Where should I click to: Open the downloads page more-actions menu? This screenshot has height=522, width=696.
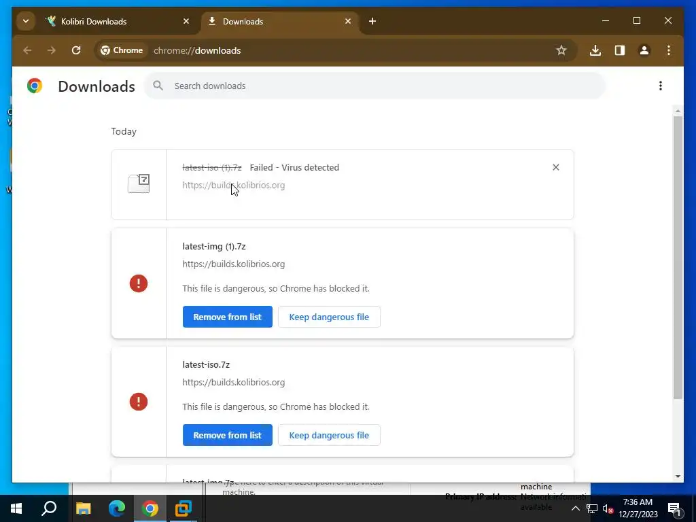click(661, 86)
